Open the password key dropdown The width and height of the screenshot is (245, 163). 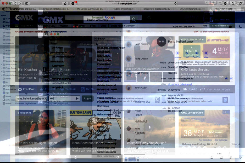click(77, 98)
